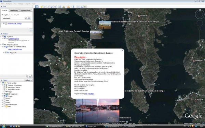Add a new folder in Platser panel
Viewport: 205px width, 128px height.
point(31,76)
